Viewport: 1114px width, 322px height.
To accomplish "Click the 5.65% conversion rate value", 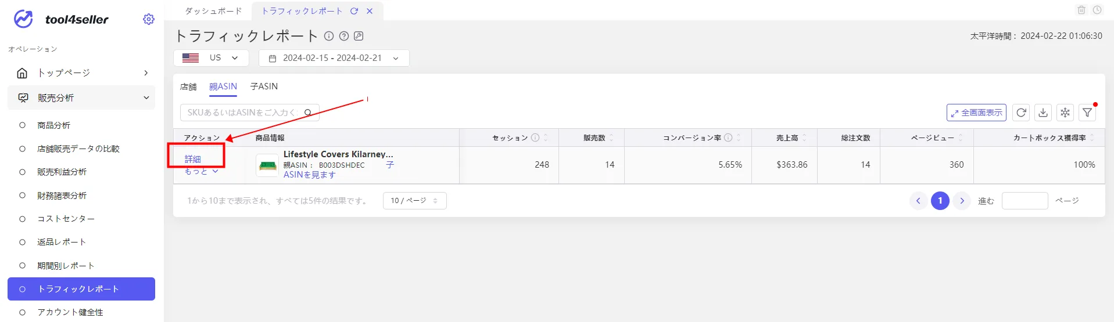I will pos(730,165).
